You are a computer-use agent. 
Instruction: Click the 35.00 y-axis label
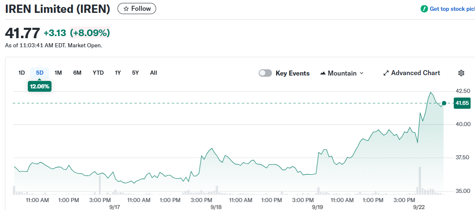pyautogui.click(x=463, y=191)
